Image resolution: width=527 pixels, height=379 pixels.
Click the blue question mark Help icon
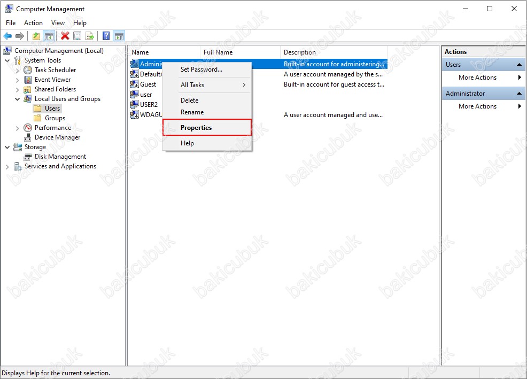coord(106,36)
